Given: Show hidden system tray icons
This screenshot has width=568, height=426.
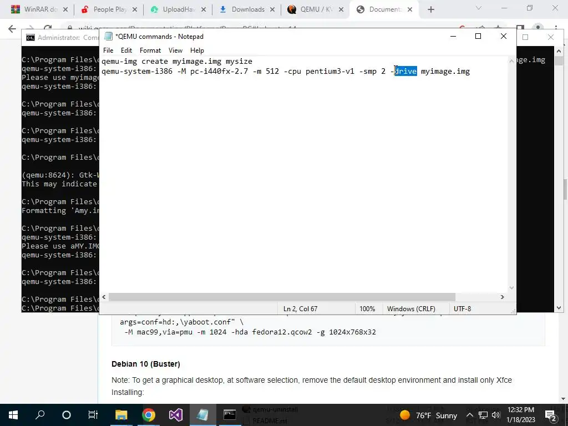Looking at the screenshot, I should tap(470, 415).
